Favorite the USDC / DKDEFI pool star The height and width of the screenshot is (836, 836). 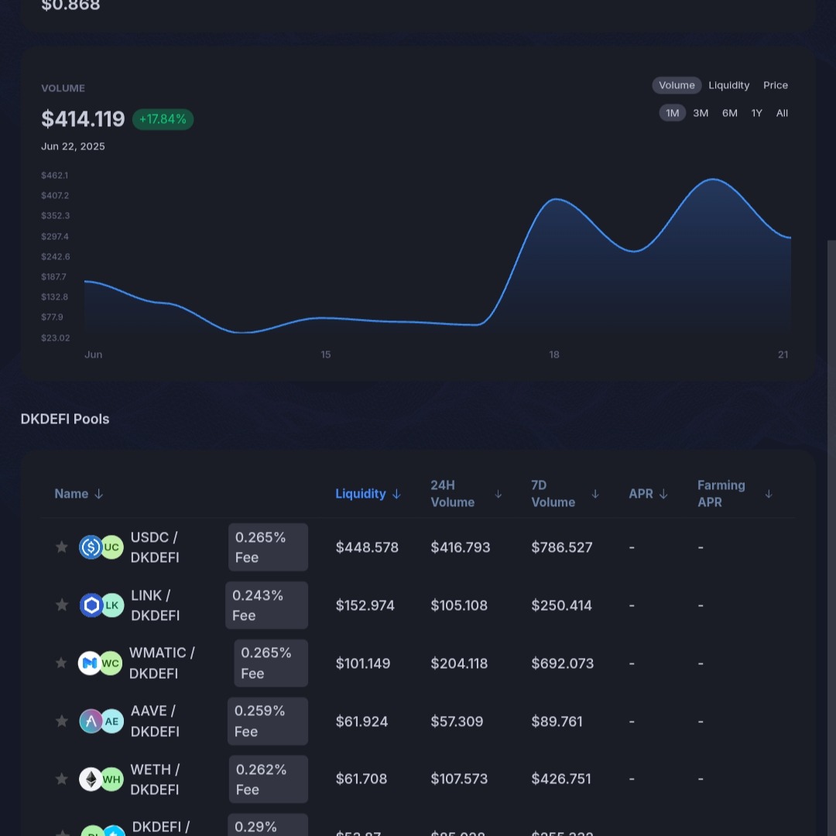(62, 547)
